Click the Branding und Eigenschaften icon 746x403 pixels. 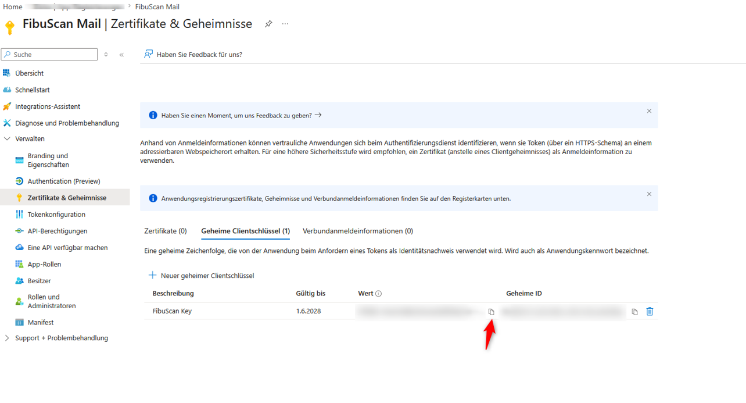[x=19, y=161]
